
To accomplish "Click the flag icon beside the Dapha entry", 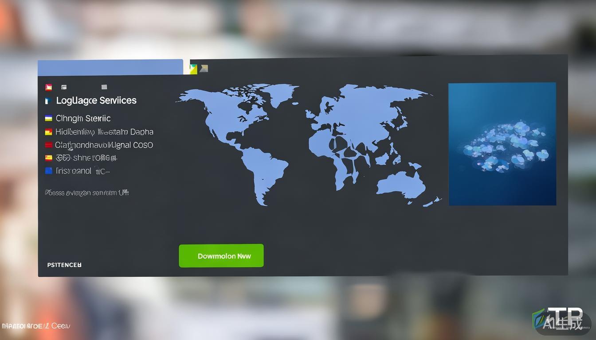I will tap(49, 131).
